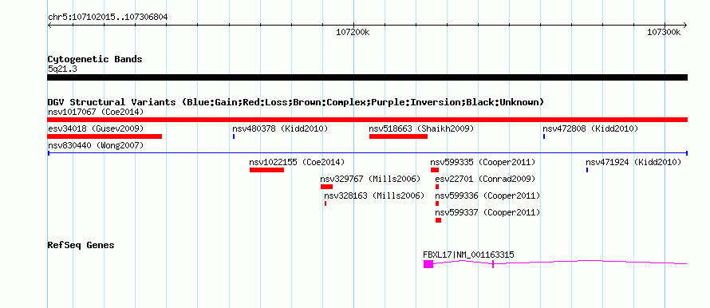The height and width of the screenshot is (308, 710).
Task: Open the nsv518663 (Shaikh2009) label
Action: click(x=421, y=128)
